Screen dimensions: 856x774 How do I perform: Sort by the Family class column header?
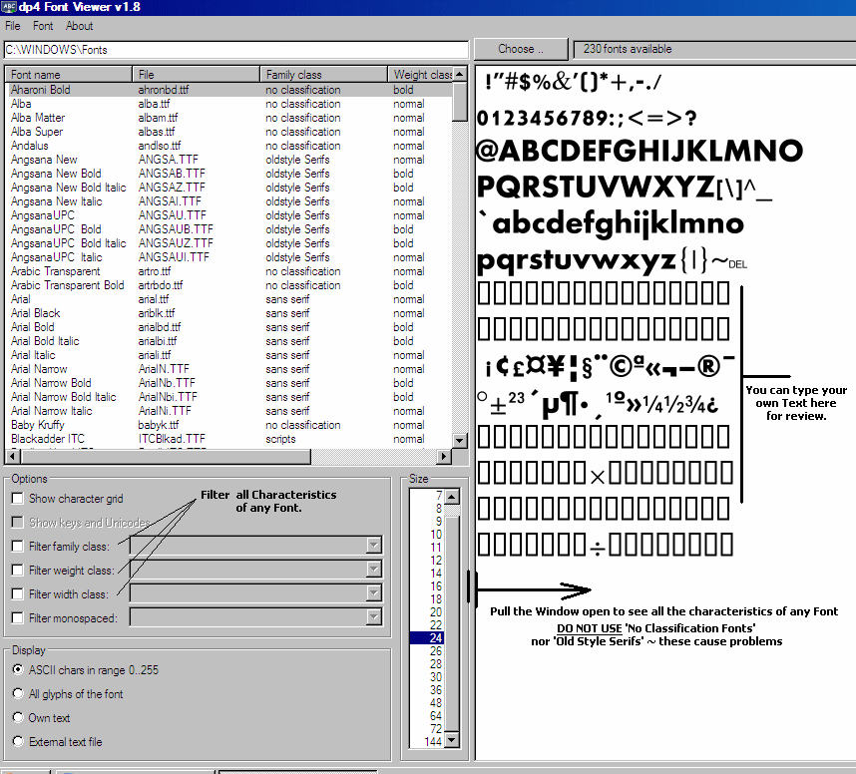coord(323,74)
